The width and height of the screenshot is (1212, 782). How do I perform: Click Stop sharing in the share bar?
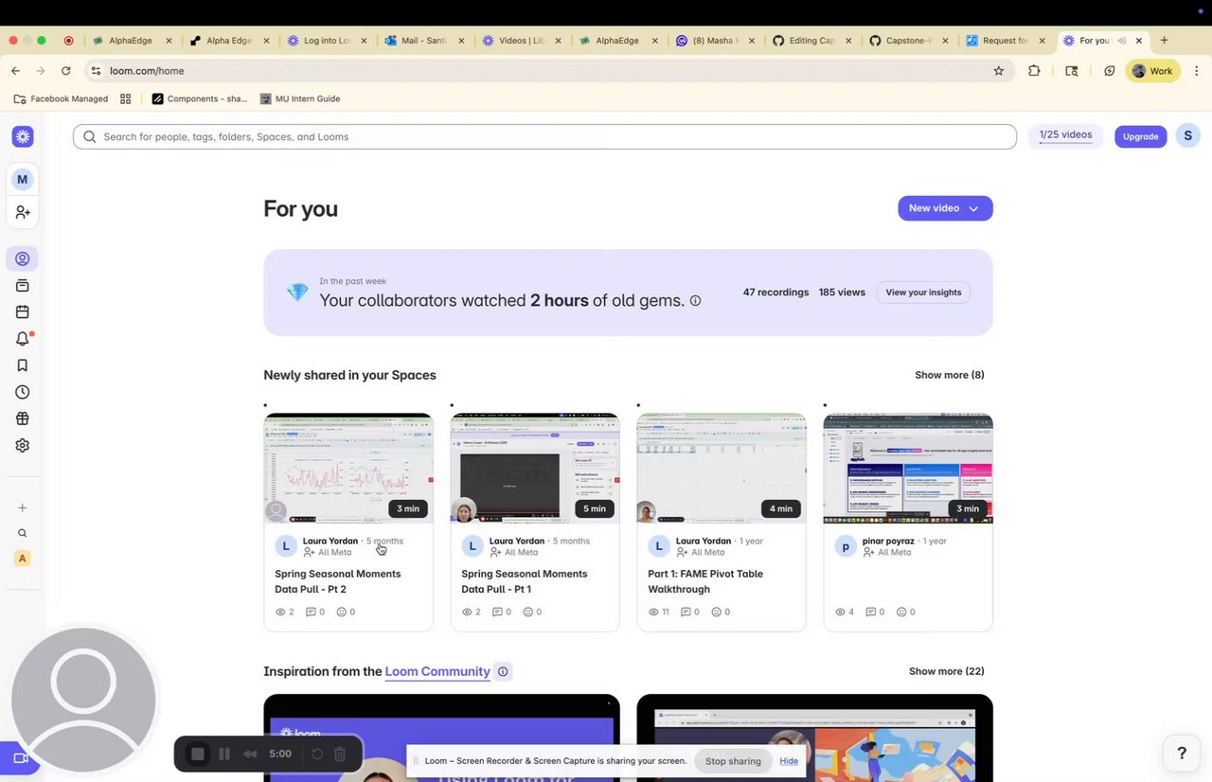[x=733, y=761]
